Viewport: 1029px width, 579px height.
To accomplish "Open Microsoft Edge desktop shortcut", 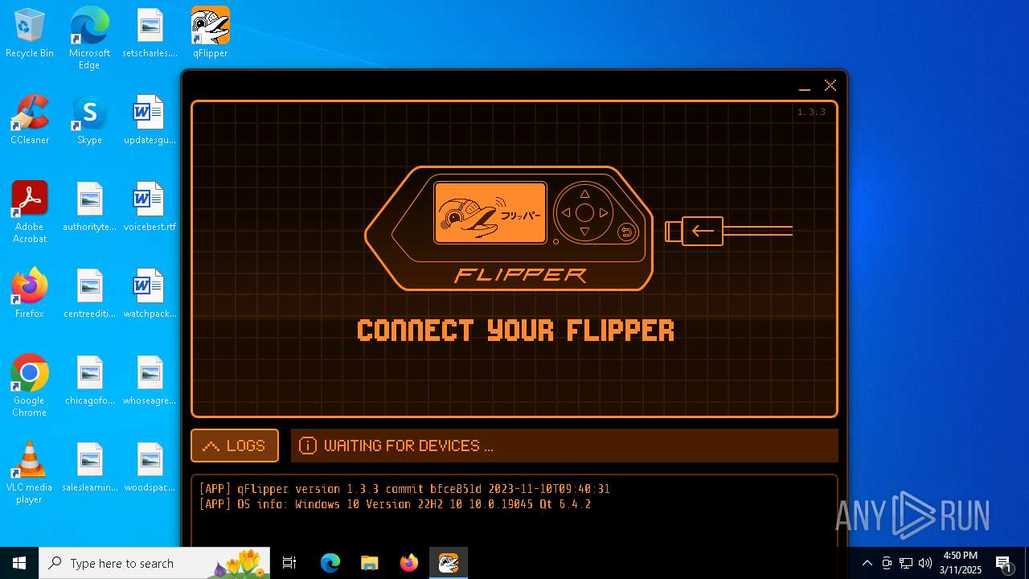I will pos(89,39).
